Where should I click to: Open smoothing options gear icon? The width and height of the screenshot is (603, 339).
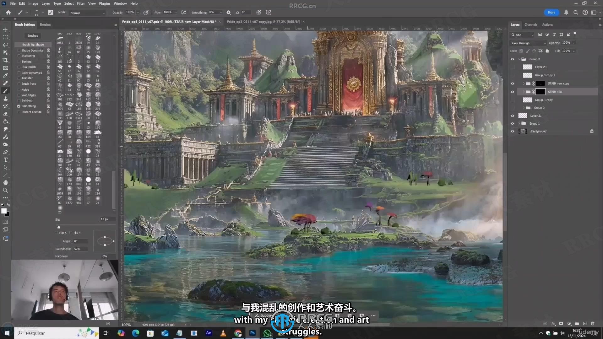click(x=229, y=13)
